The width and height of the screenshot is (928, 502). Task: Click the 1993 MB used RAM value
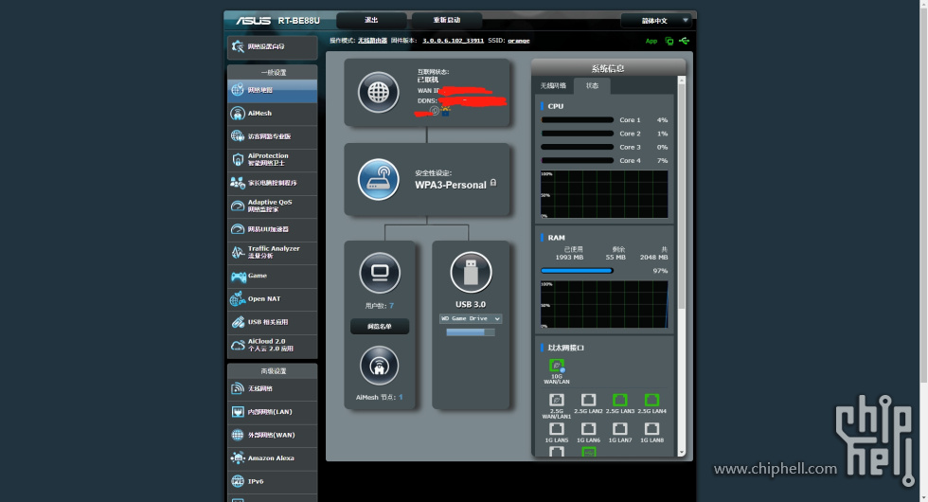569,257
